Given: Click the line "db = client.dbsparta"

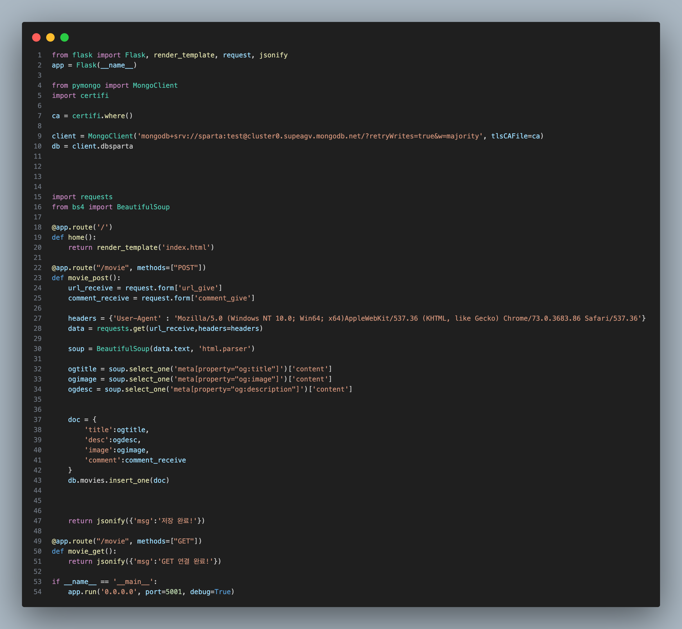Looking at the screenshot, I should [x=92, y=146].
